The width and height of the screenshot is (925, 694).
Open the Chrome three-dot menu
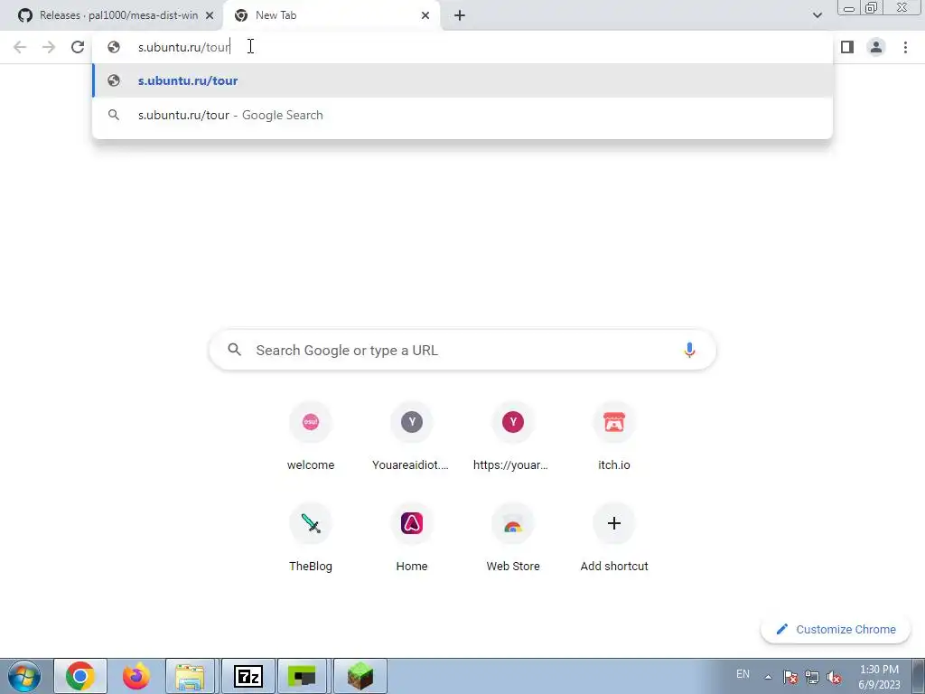pyautogui.click(x=905, y=47)
